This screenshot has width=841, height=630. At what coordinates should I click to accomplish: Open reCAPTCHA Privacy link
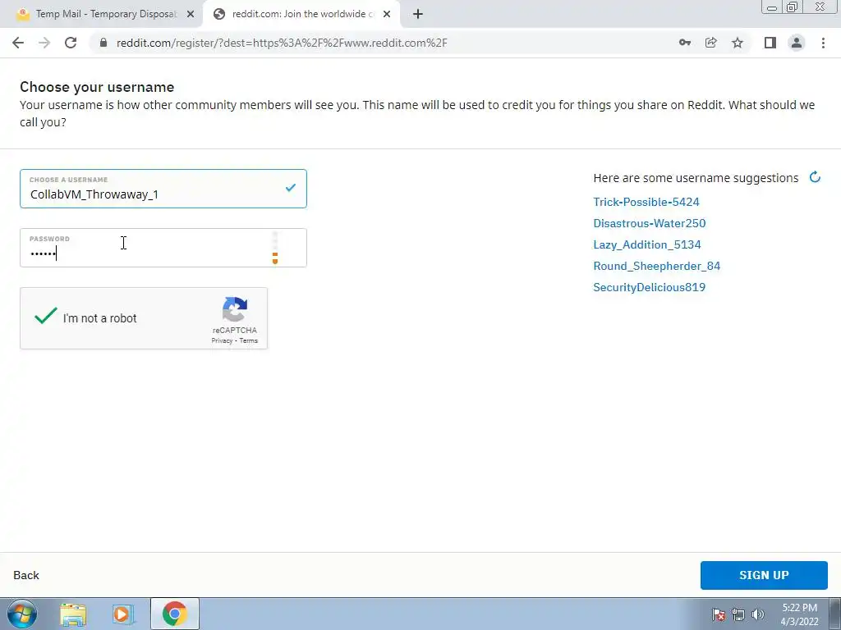tap(222, 340)
